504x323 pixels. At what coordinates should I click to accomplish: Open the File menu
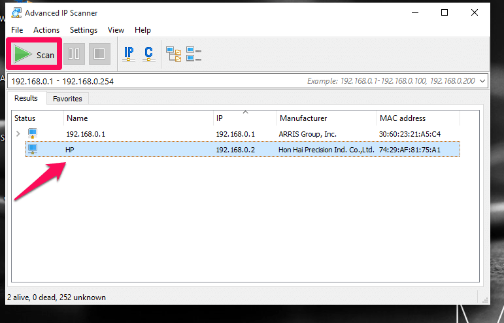(x=17, y=30)
